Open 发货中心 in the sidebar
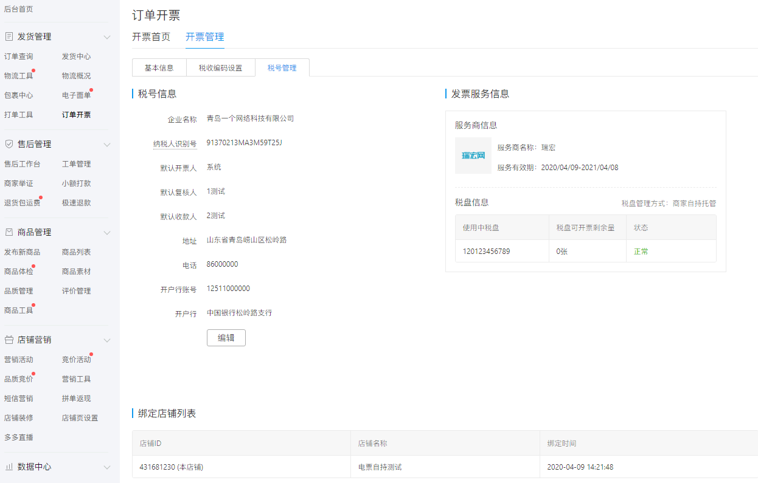758x483 pixels. [77, 57]
